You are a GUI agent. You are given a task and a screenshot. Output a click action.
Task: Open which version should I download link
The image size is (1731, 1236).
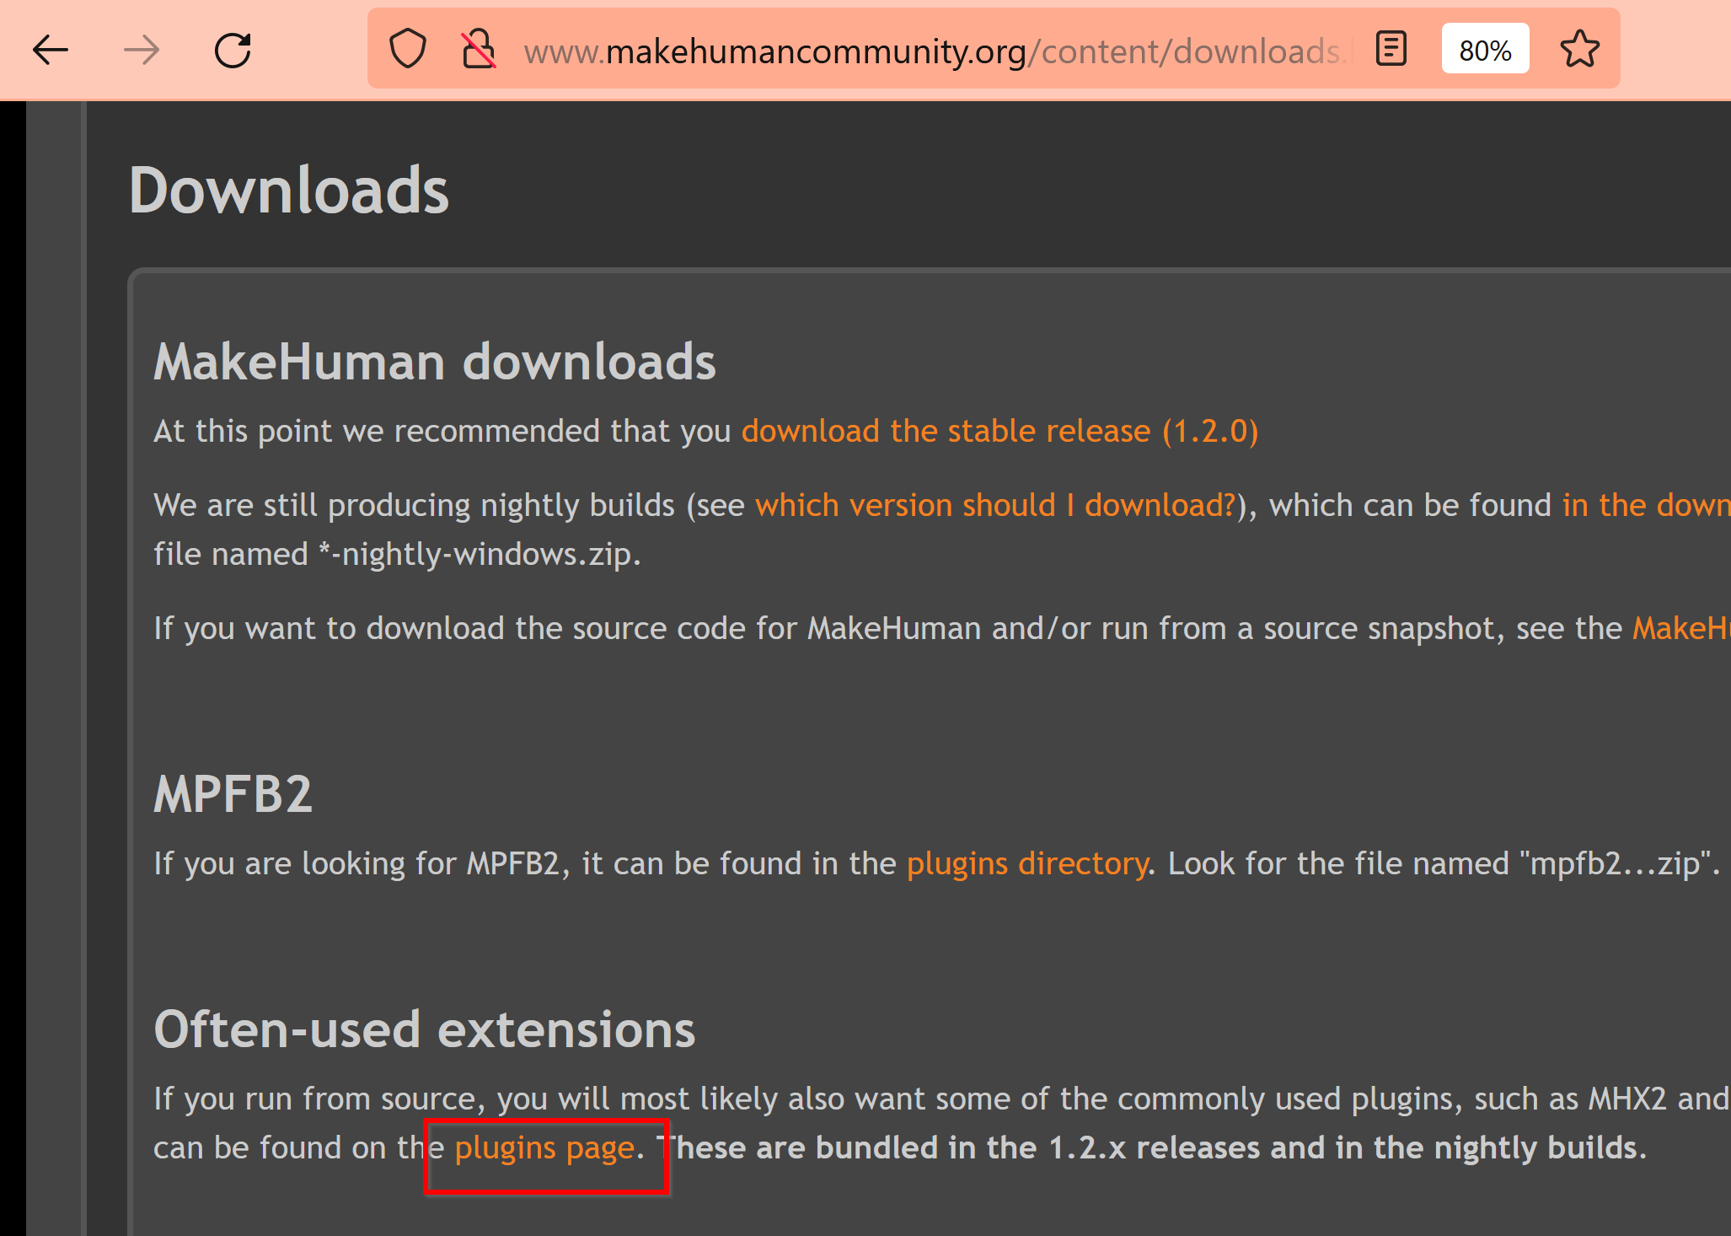[x=994, y=505]
